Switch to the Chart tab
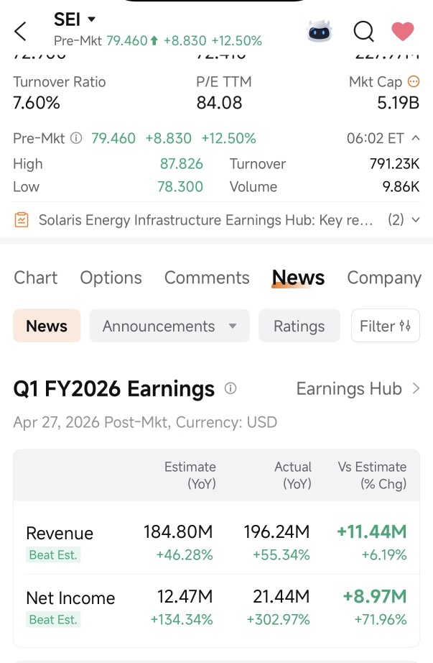 pos(35,278)
